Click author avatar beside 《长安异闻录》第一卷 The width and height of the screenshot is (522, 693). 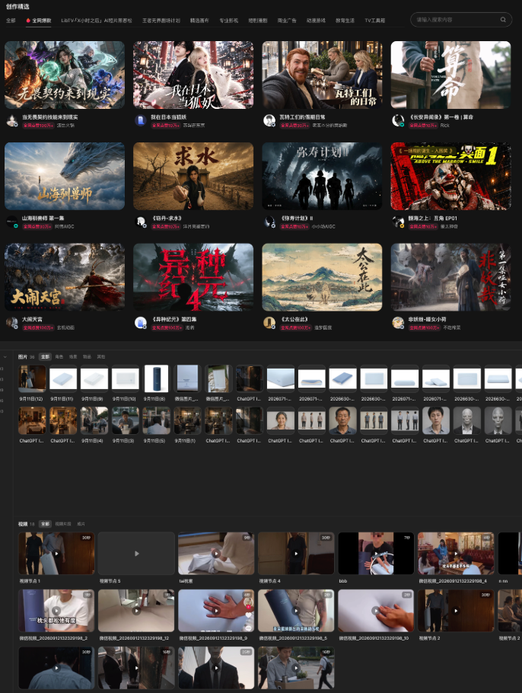pyautogui.click(x=398, y=120)
